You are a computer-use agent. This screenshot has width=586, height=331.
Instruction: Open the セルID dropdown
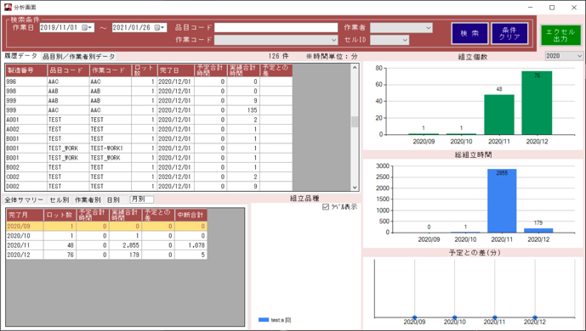405,40
